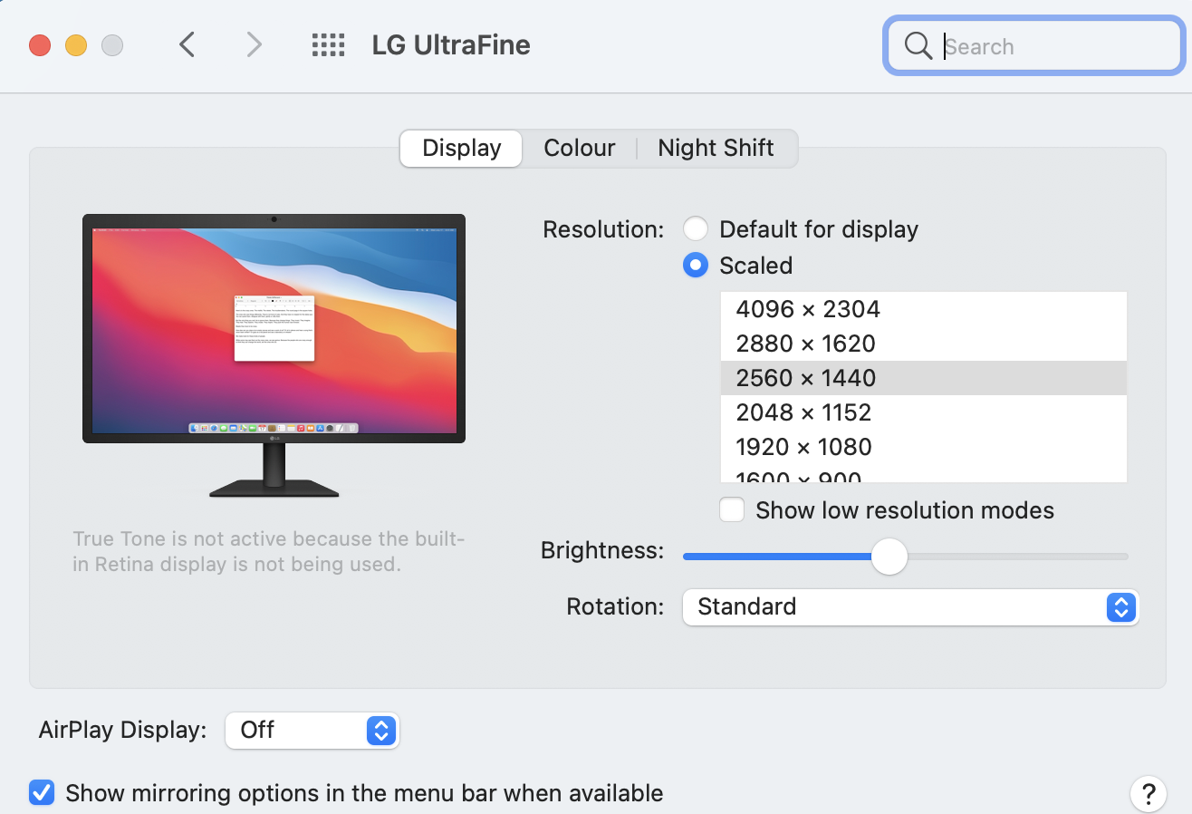The image size is (1192, 814).
Task: Click the LG UltraFine window title
Action: pyautogui.click(x=451, y=45)
